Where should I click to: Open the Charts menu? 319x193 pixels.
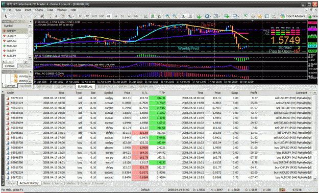(39, 10)
